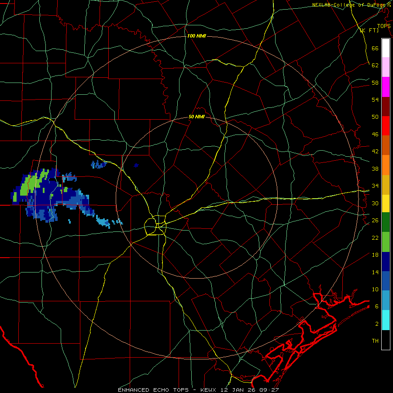Click the legend value 38
This screenshot has height=393, width=393.
pos(375,169)
